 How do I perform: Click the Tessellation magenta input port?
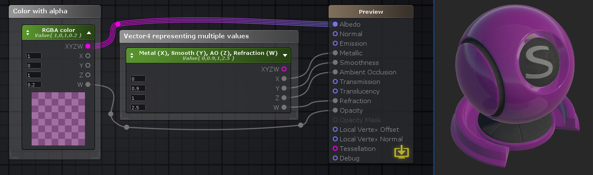pyautogui.click(x=335, y=148)
